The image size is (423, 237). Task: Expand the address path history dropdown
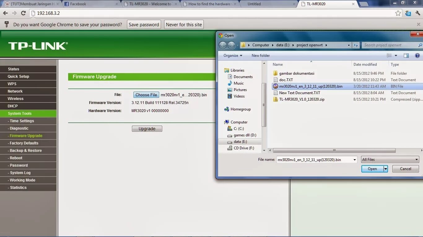pos(349,45)
